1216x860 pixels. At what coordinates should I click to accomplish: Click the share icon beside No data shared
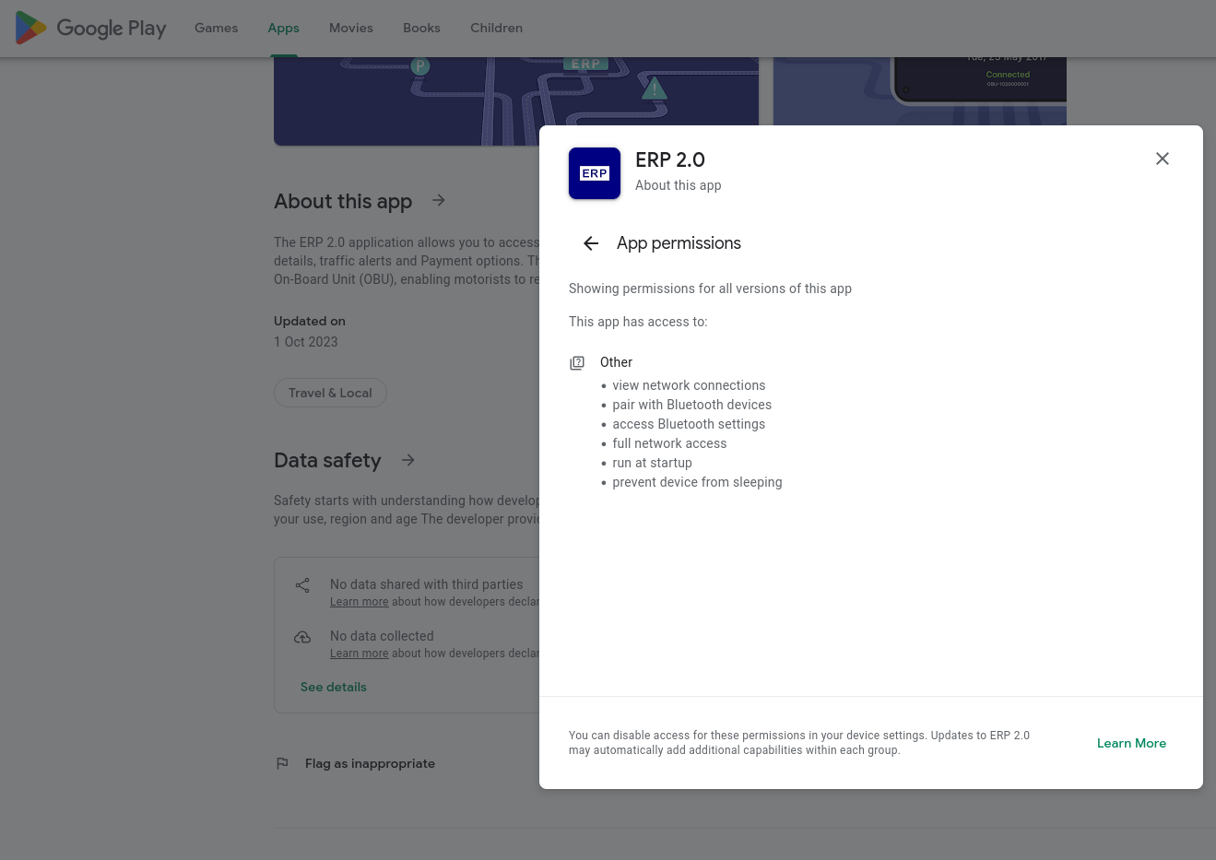click(x=302, y=585)
